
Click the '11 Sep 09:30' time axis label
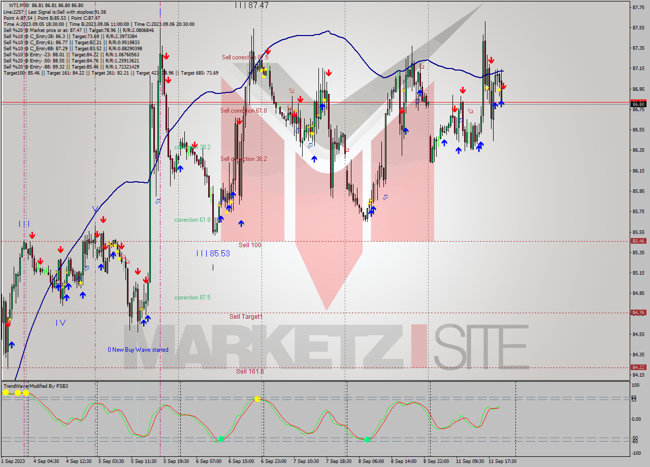click(469, 461)
